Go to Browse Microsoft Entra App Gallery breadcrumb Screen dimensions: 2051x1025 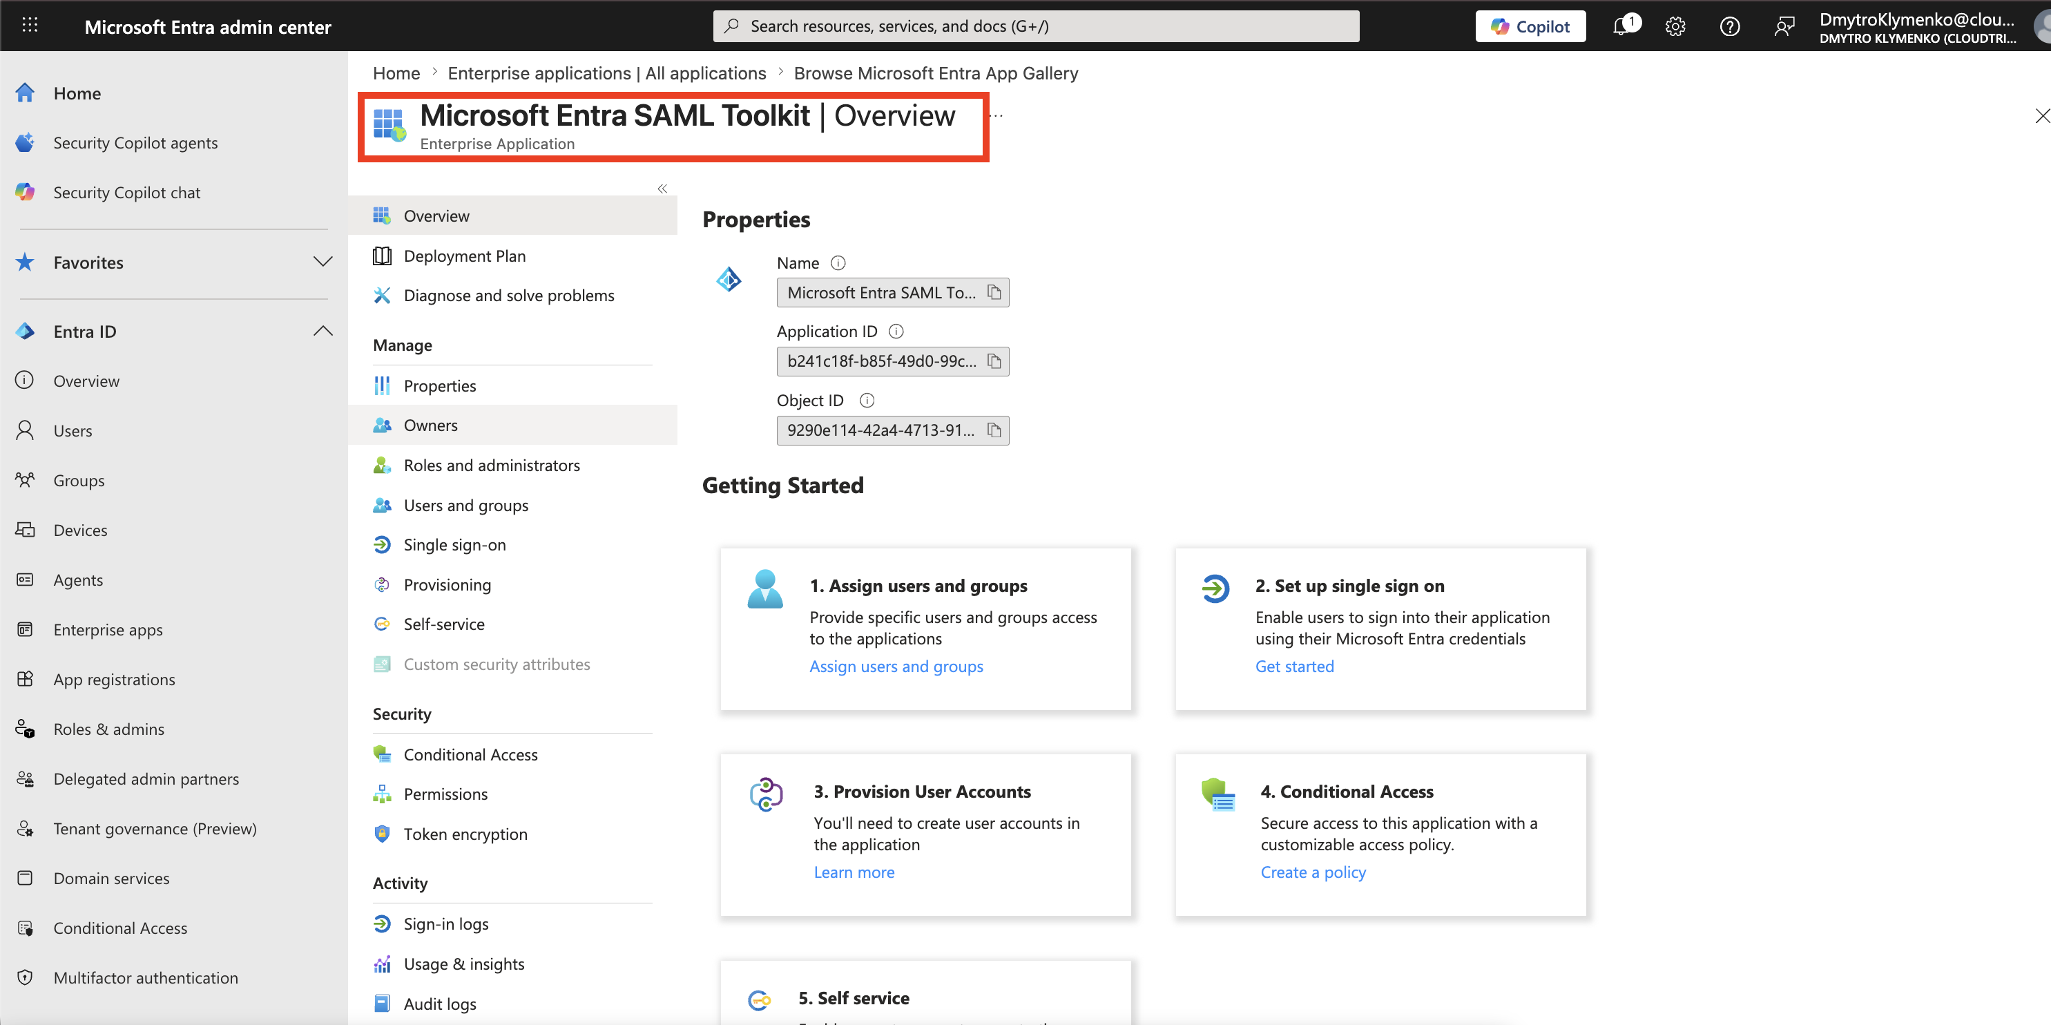[x=936, y=73]
